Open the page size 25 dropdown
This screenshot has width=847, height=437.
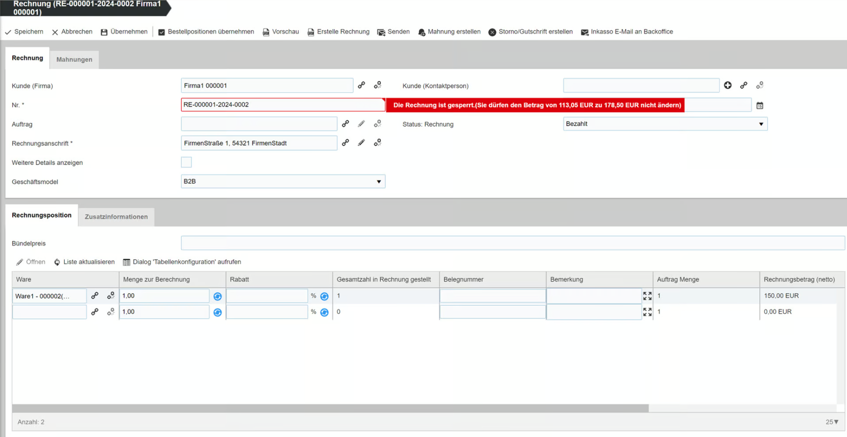[x=832, y=422]
